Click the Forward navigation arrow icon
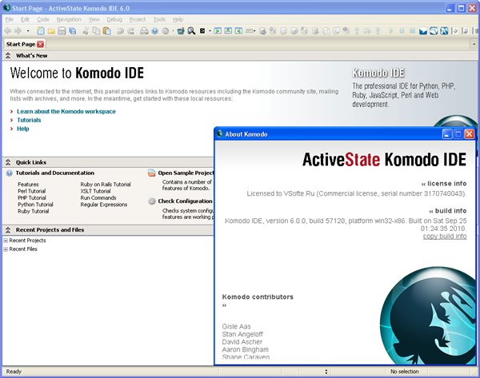The image size is (480, 378). tap(18, 31)
